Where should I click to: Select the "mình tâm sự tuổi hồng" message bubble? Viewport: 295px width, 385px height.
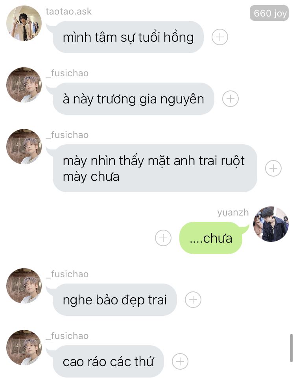pyautogui.click(x=128, y=37)
